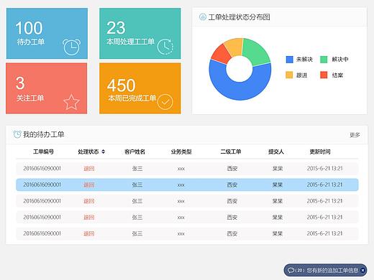
Task: Click the clock icon beside 我的待办工单
Action: tap(17, 134)
